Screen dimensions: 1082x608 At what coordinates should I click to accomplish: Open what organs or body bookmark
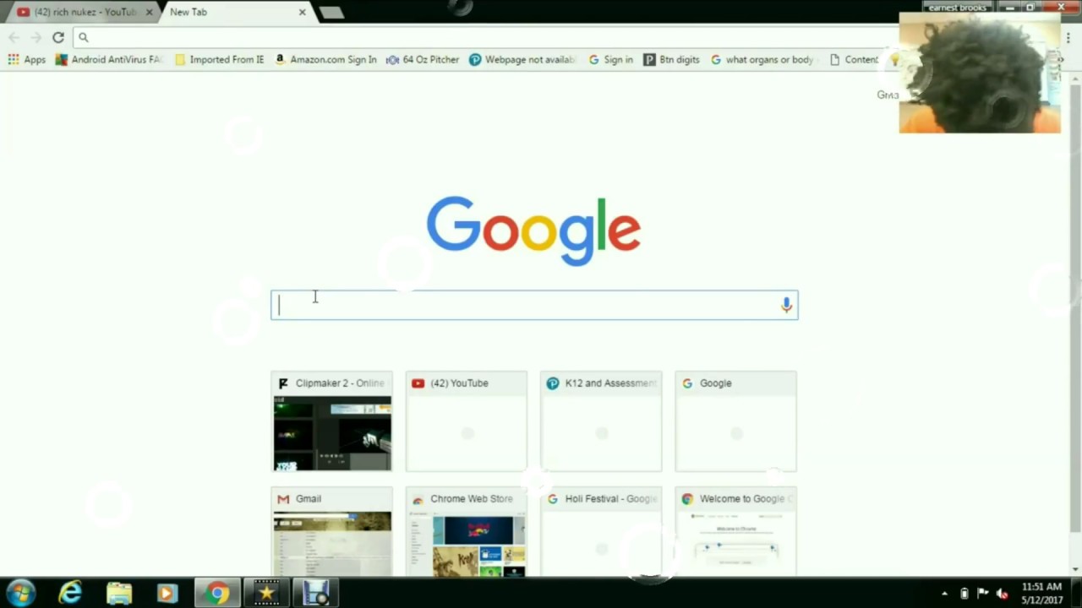coord(762,59)
